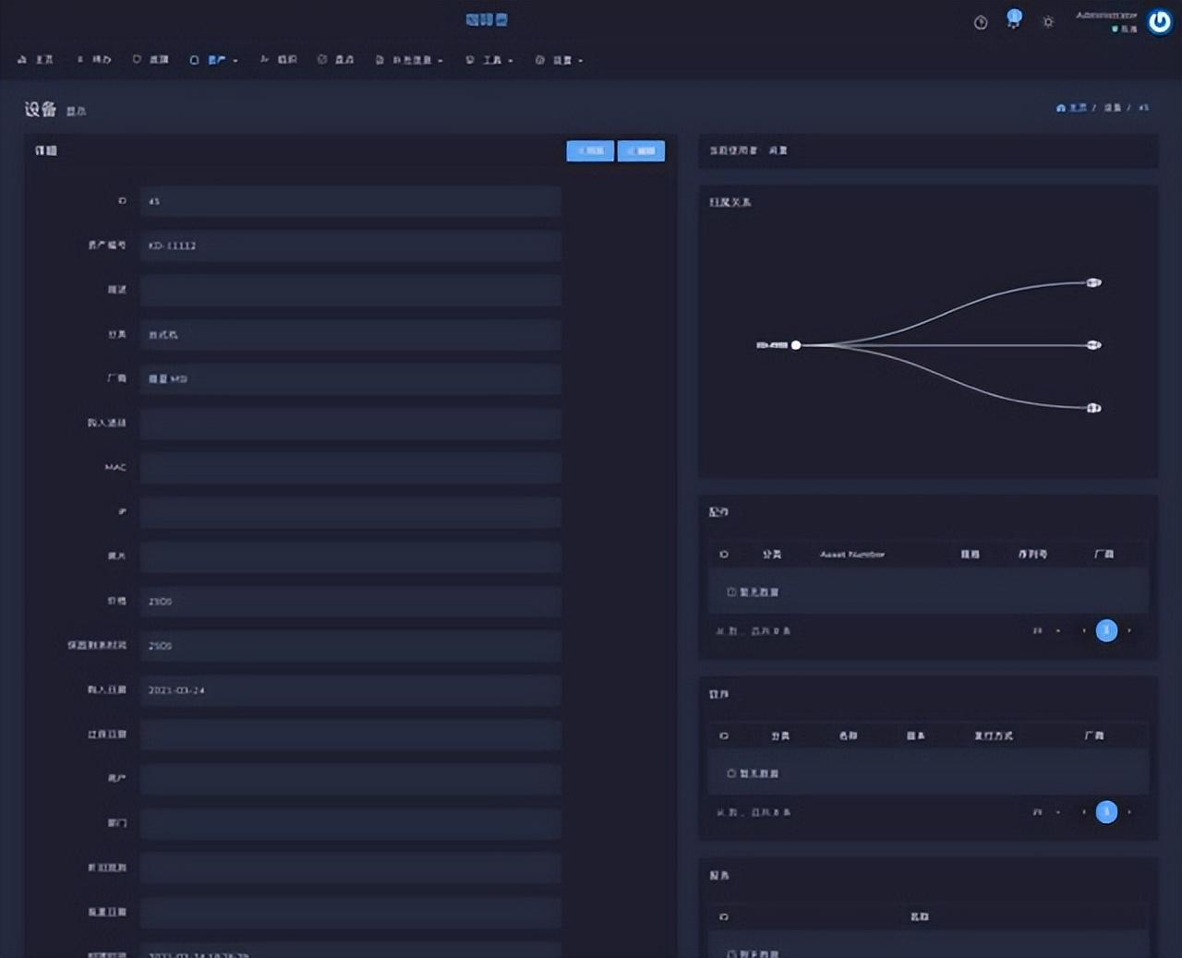Open the shield-icon maintenance navigation item

pos(151,60)
